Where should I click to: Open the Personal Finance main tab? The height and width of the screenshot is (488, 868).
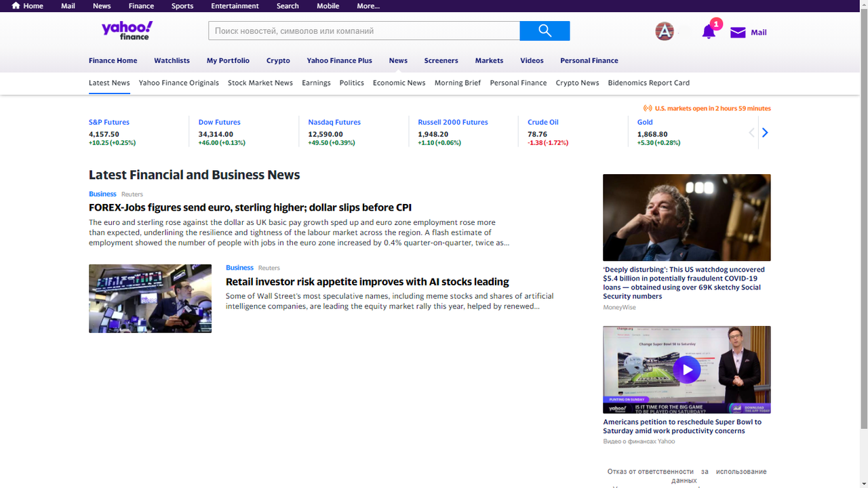coord(589,60)
